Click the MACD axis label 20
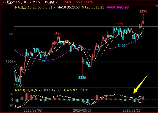This screenshot has height=113, width=158. 11,94
